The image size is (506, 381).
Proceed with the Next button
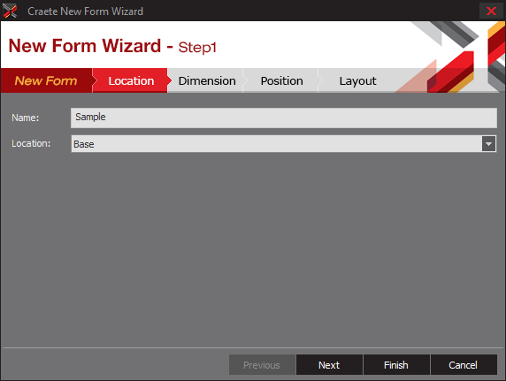(x=329, y=365)
